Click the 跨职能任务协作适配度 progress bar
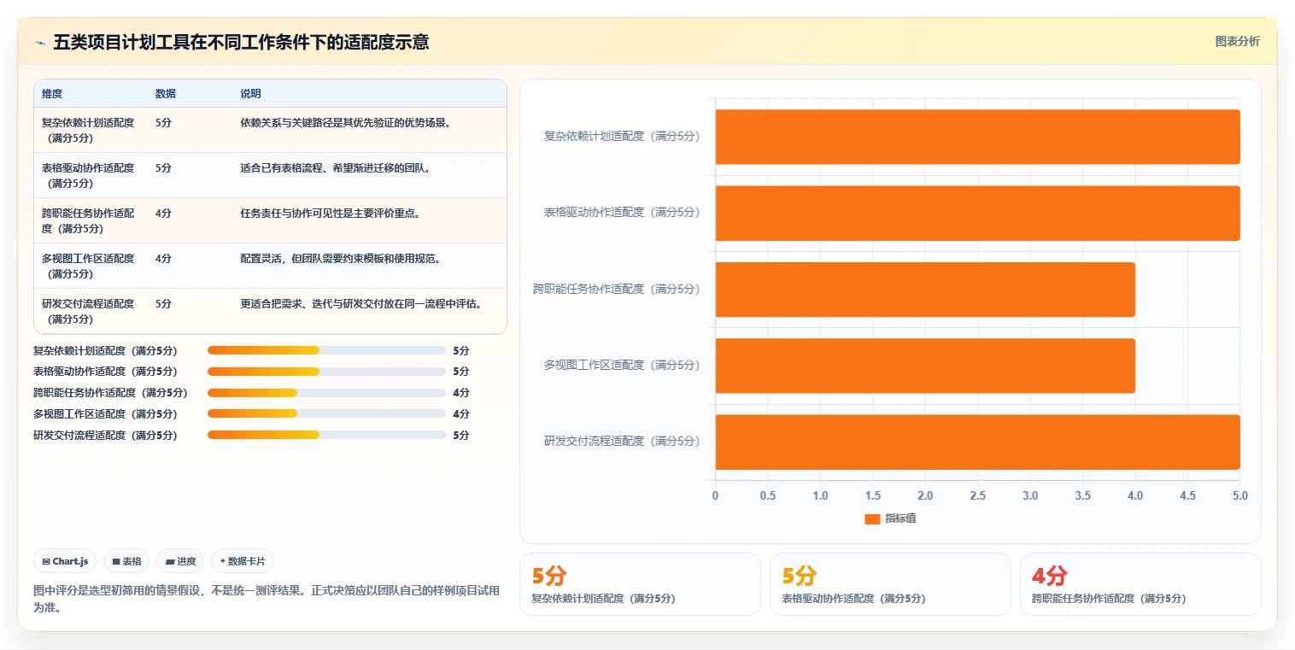The image size is (1295, 650). click(326, 393)
